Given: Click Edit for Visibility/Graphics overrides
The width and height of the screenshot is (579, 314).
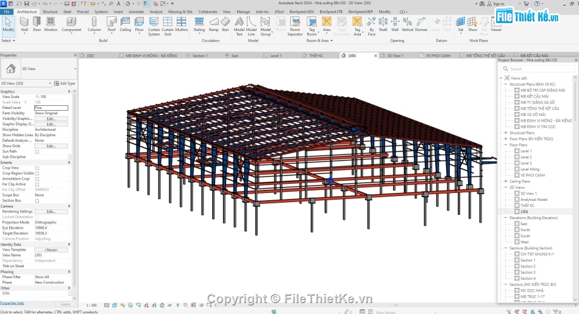Looking at the screenshot, I should tap(51, 119).
